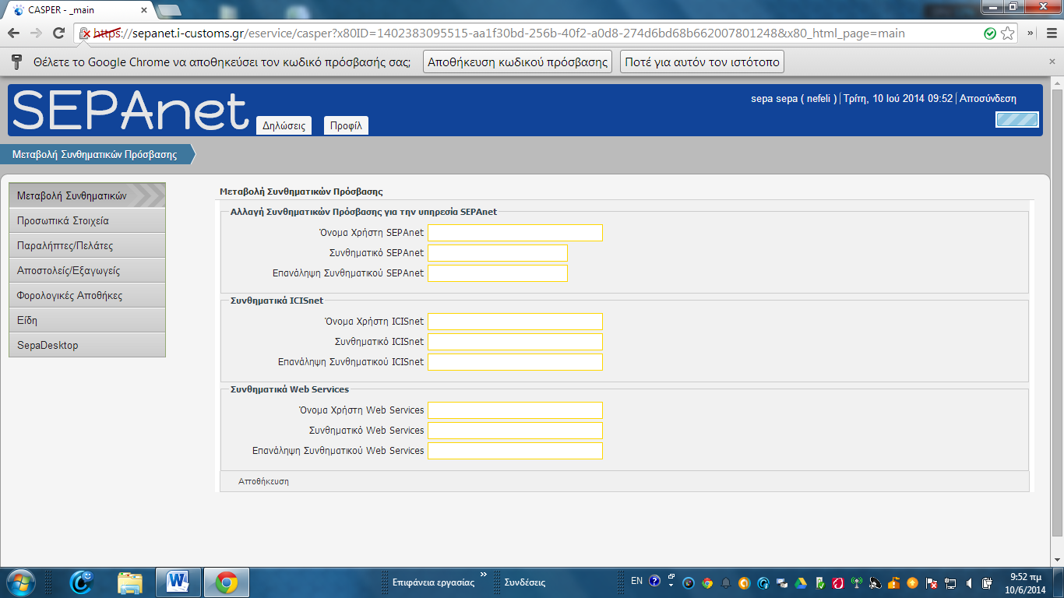Click the Chrome icon in system tray

(707, 582)
